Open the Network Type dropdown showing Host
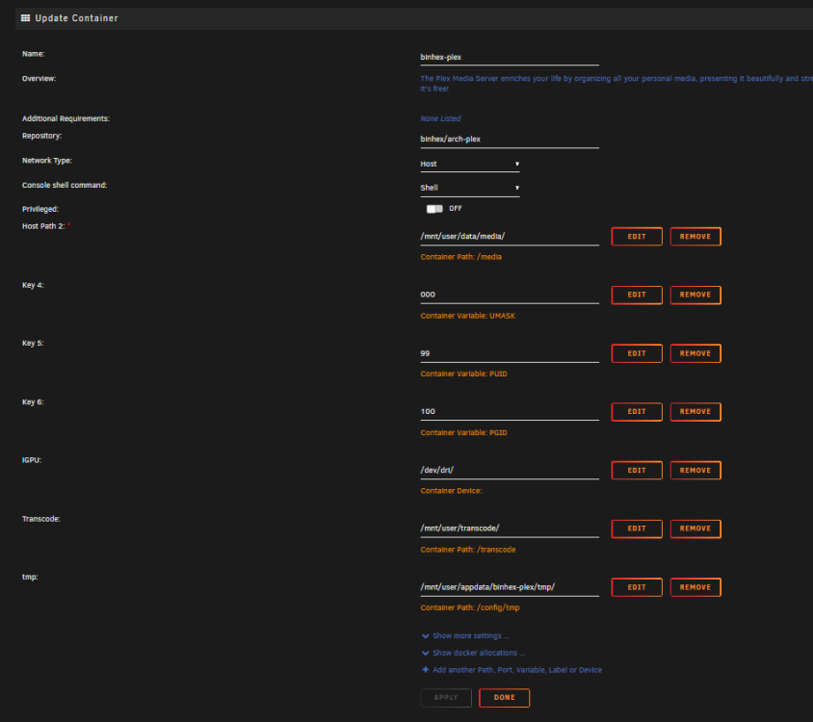Screen dimensions: 813x722 (x=470, y=164)
